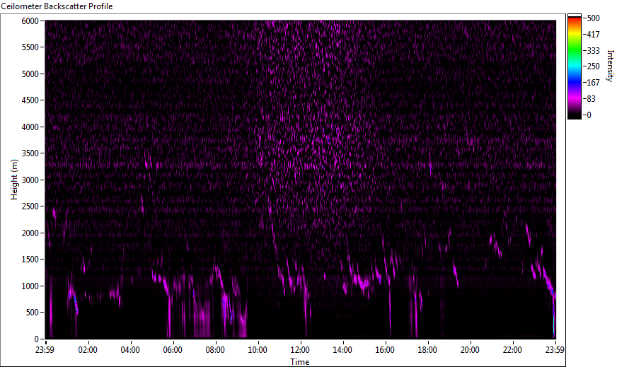
Task: Click the 5500 height axis value
Action: [x=30, y=47]
